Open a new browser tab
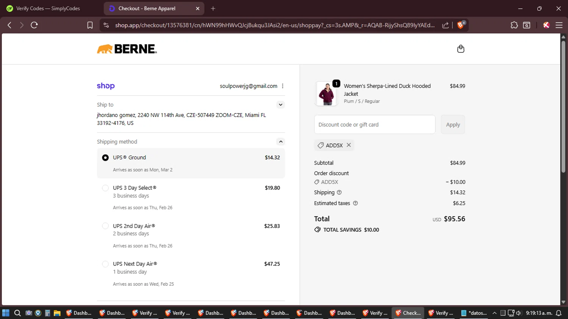The height and width of the screenshot is (319, 568). (213, 8)
